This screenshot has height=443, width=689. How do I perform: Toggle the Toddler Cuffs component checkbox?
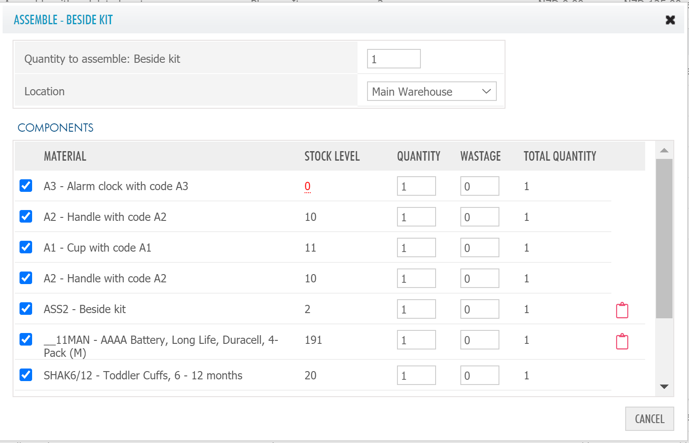26,375
